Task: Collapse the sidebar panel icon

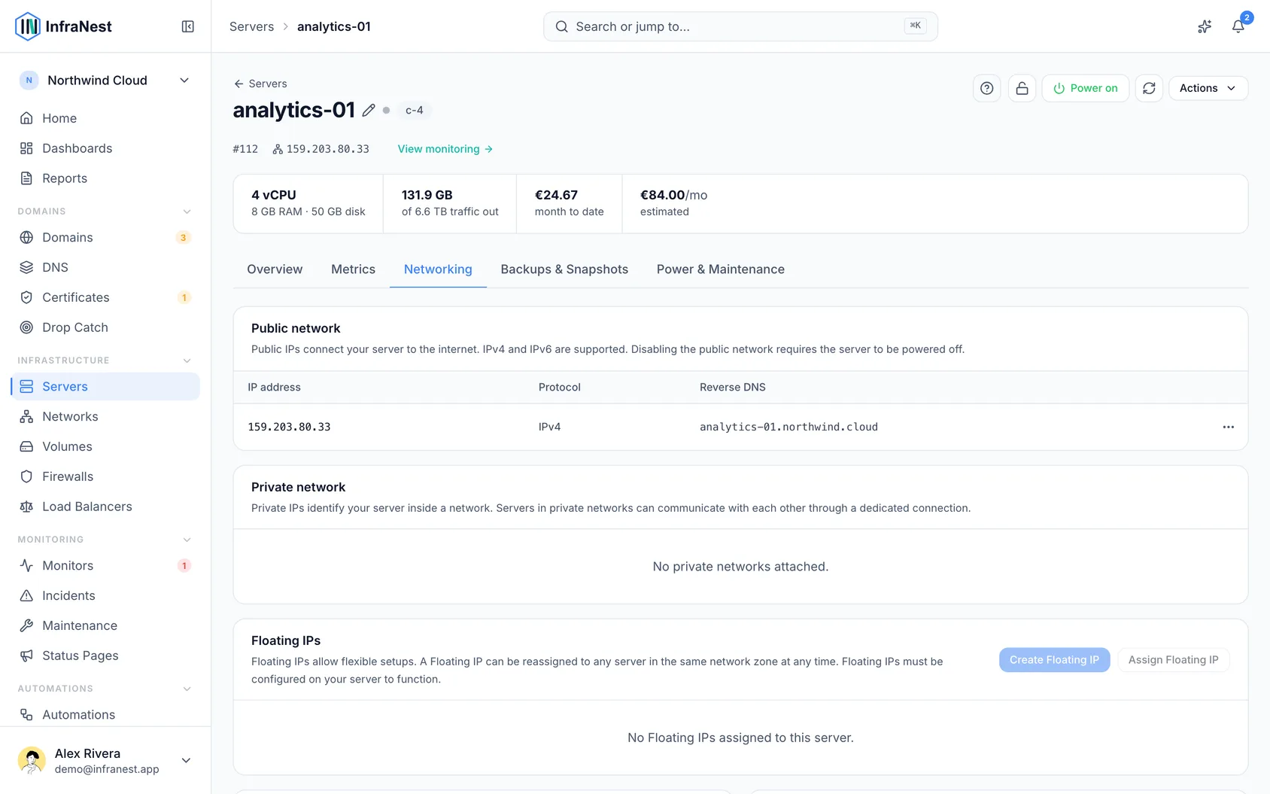Action: (188, 26)
